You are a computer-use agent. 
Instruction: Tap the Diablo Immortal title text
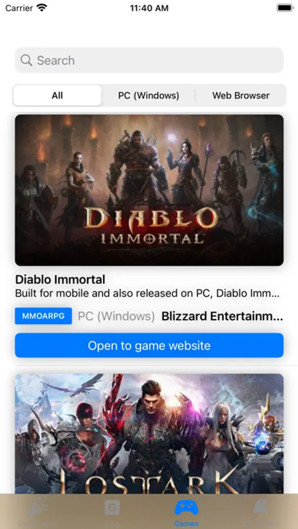[61, 279]
